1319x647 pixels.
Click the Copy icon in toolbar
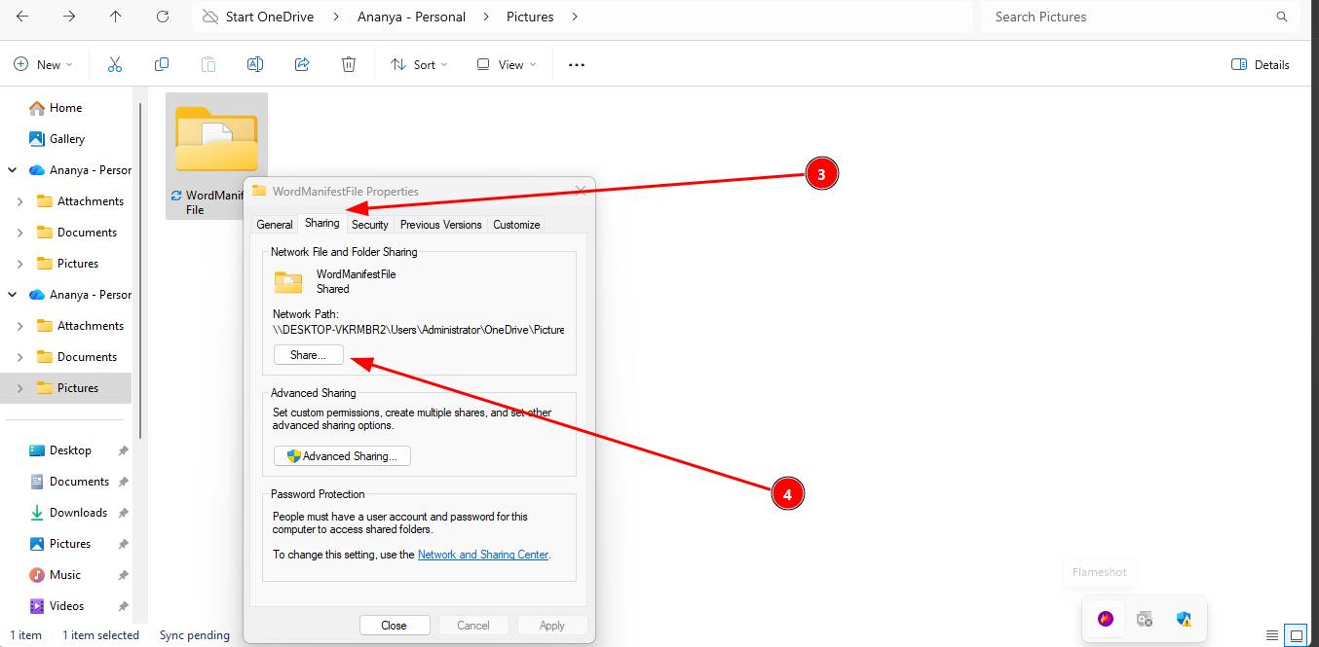pos(162,64)
